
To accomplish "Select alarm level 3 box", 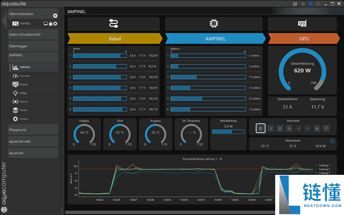I will click(x=289, y=128).
